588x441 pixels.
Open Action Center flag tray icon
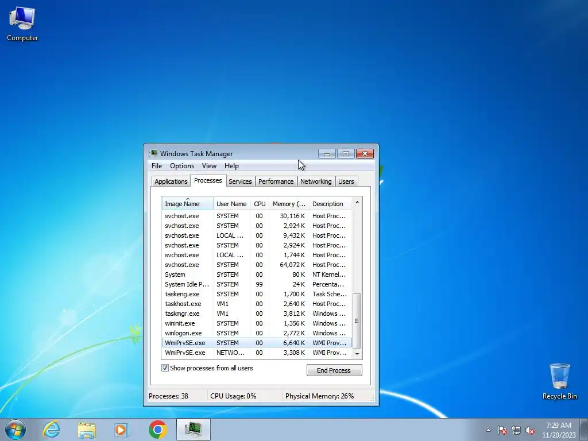coord(502,431)
